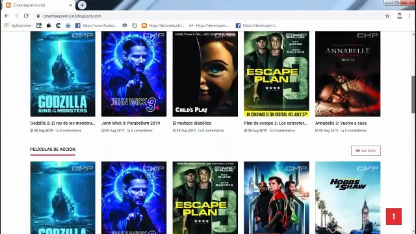Viewport: 416px width, 234px height.
Task: Open 0 comentarios under John Wick 3
Action: click(140, 131)
